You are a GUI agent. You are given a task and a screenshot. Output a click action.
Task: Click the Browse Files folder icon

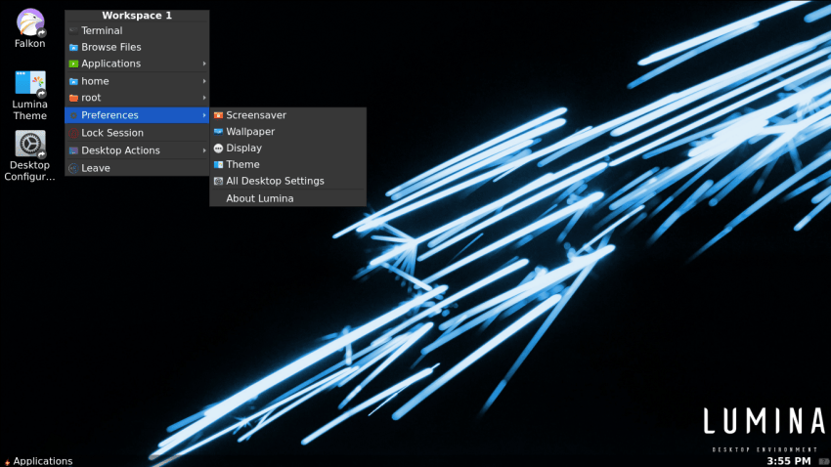(x=73, y=47)
